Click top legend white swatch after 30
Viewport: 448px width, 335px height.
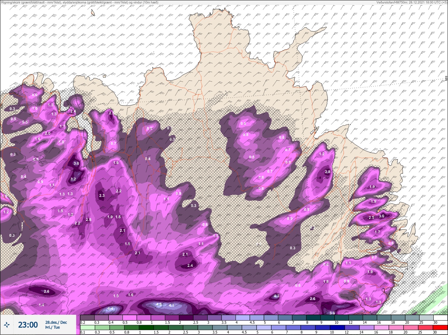440,318
